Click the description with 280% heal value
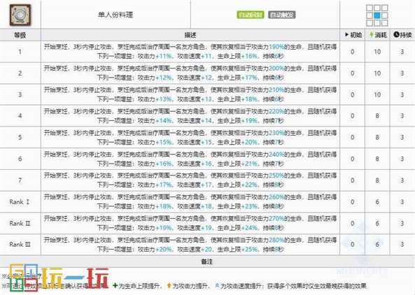The height and width of the screenshot is (295, 415). [190, 244]
